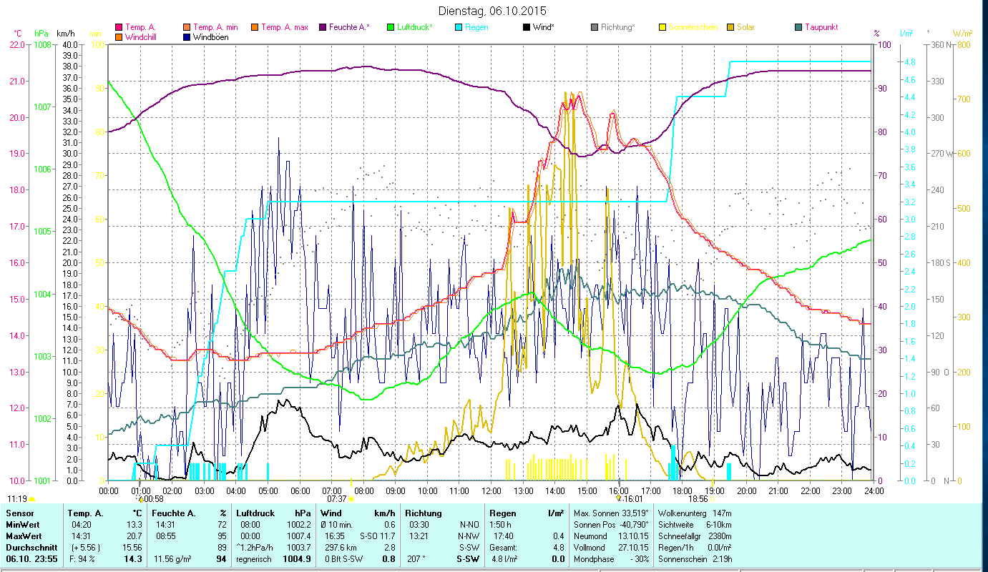Viewport: 988px width, 572px height.
Task: Click the km/h axis unit label at top
Action: click(x=65, y=34)
